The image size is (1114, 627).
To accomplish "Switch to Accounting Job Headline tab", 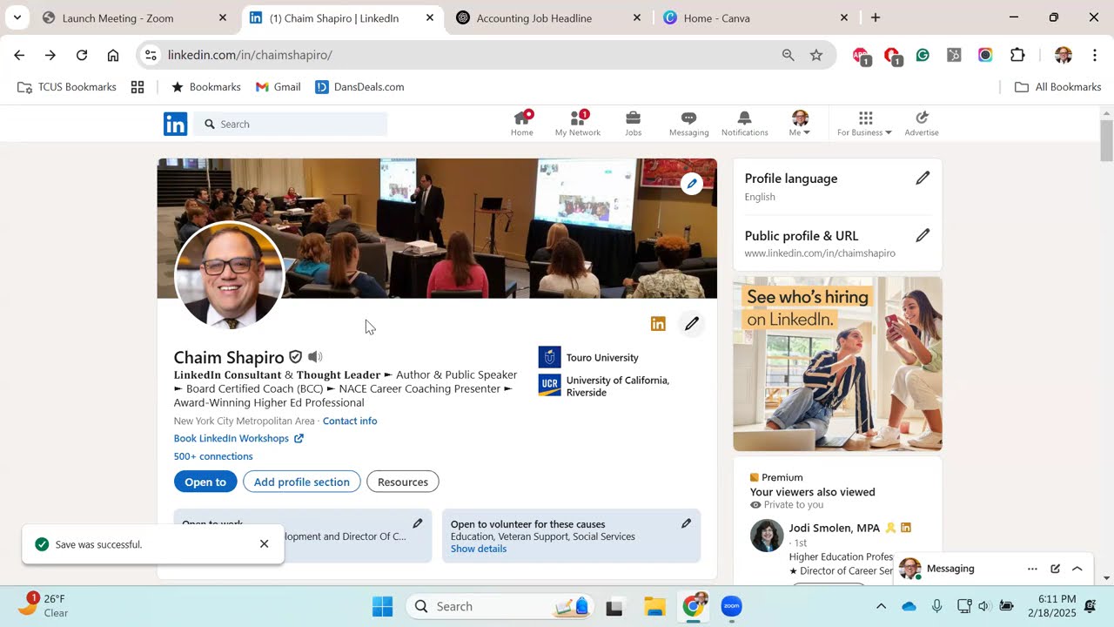I will (x=548, y=17).
